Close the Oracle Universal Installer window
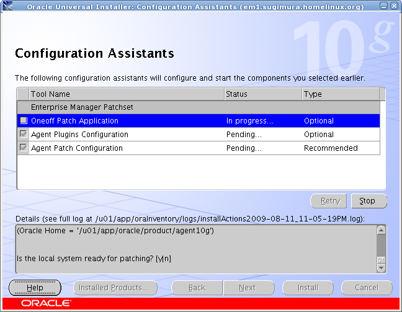 click(395, 6)
